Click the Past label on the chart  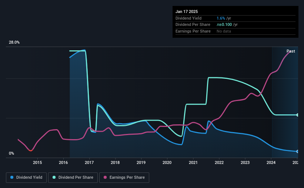pyautogui.click(x=291, y=51)
